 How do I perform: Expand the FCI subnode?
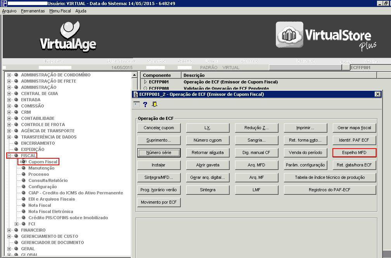coord(16,224)
